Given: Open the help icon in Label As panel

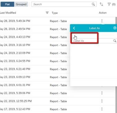Looking at the screenshot, I should 115,28.
